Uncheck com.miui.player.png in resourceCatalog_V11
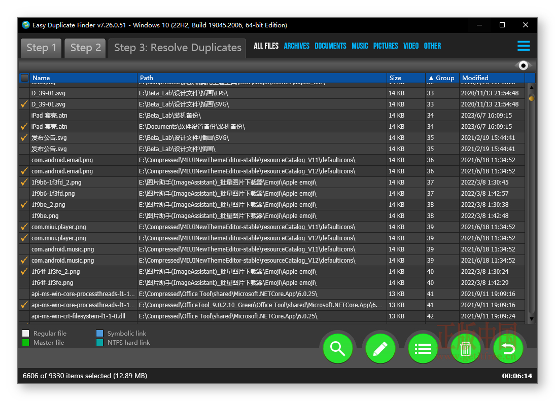This screenshot has width=555, height=401. 24,227
